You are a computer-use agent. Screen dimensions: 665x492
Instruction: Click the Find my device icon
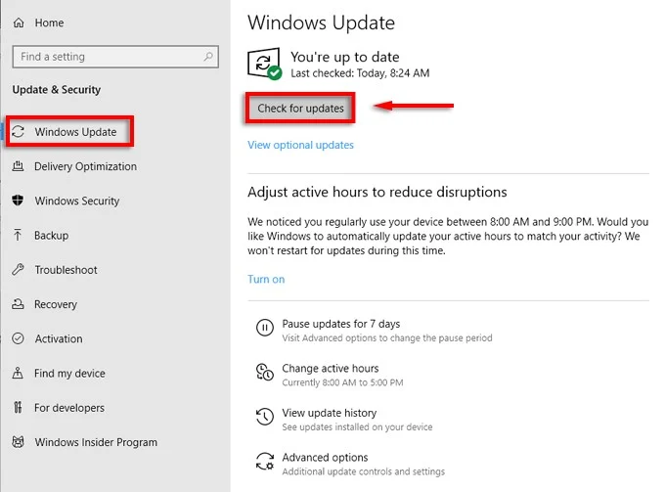18,373
